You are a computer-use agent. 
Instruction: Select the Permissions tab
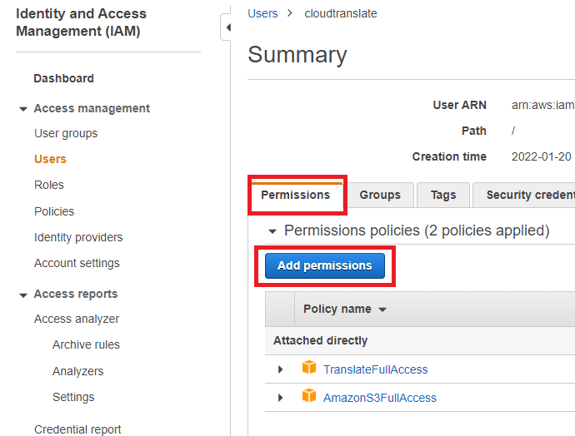(296, 195)
